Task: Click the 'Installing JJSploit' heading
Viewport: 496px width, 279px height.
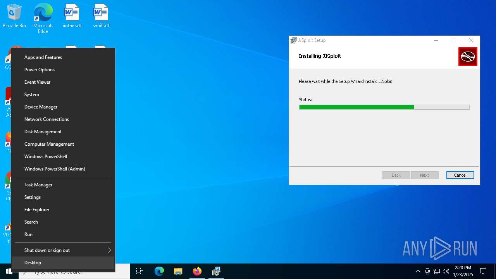Action: (x=320, y=56)
